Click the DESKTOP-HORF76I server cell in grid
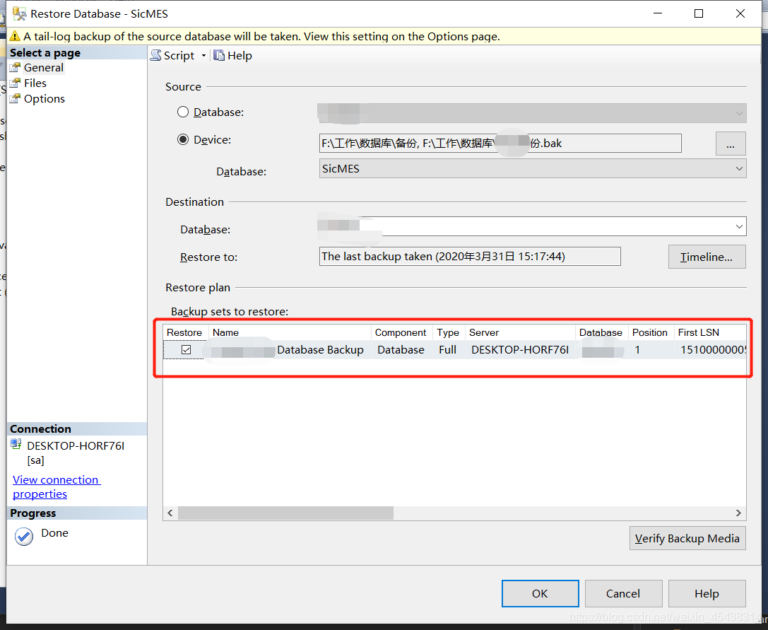 tap(520, 349)
